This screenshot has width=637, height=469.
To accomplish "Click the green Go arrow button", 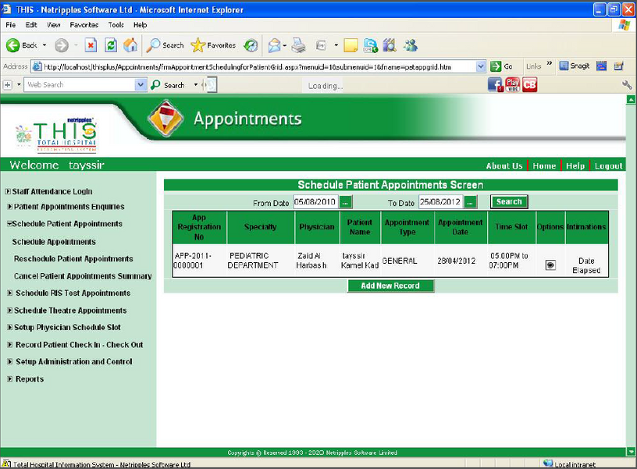I will click(x=495, y=66).
